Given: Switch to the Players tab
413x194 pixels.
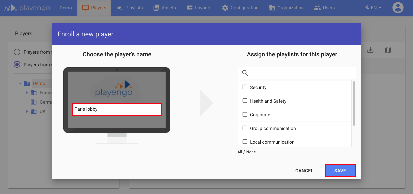Looking at the screenshot, I should click(94, 7).
